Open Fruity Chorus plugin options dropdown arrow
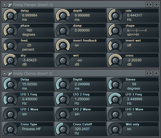Image resolution: width=161 pixels, height=138 pixels. coord(5,73)
